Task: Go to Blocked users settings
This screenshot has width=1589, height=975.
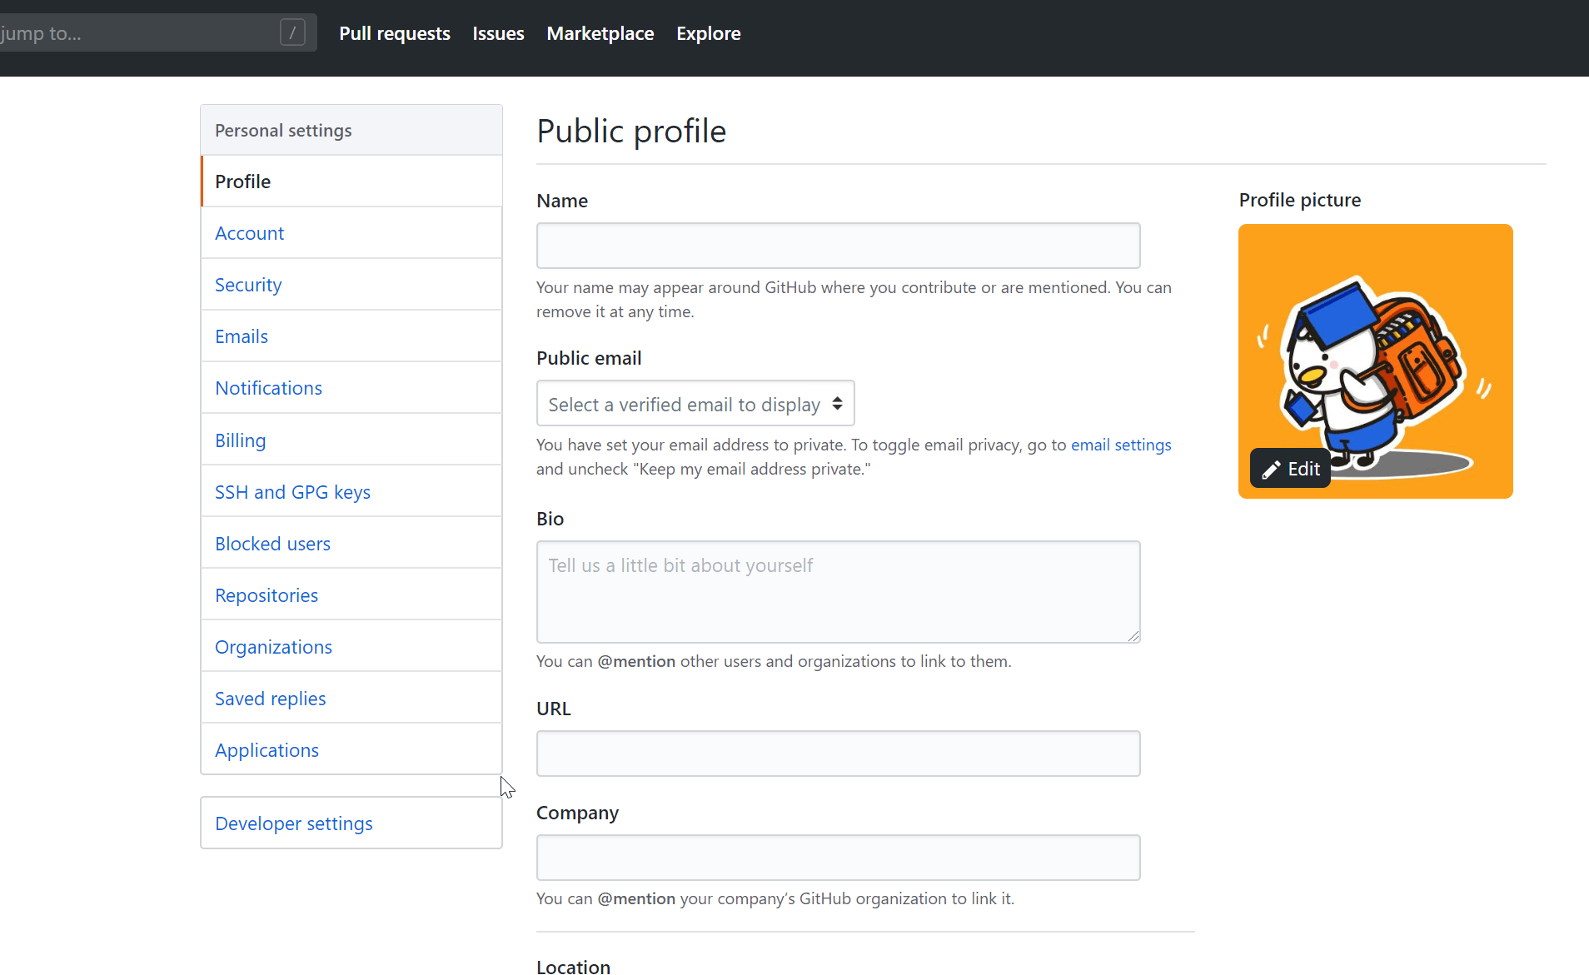Action: [x=351, y=543]
